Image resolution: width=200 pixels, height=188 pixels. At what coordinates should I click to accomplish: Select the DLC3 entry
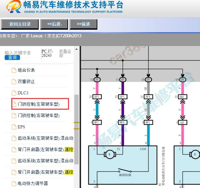pos(23,93)
